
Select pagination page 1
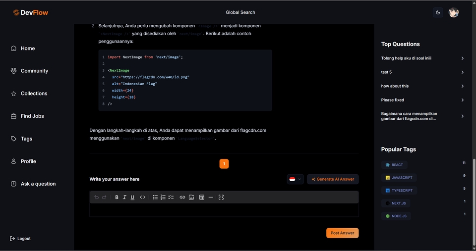224,164
